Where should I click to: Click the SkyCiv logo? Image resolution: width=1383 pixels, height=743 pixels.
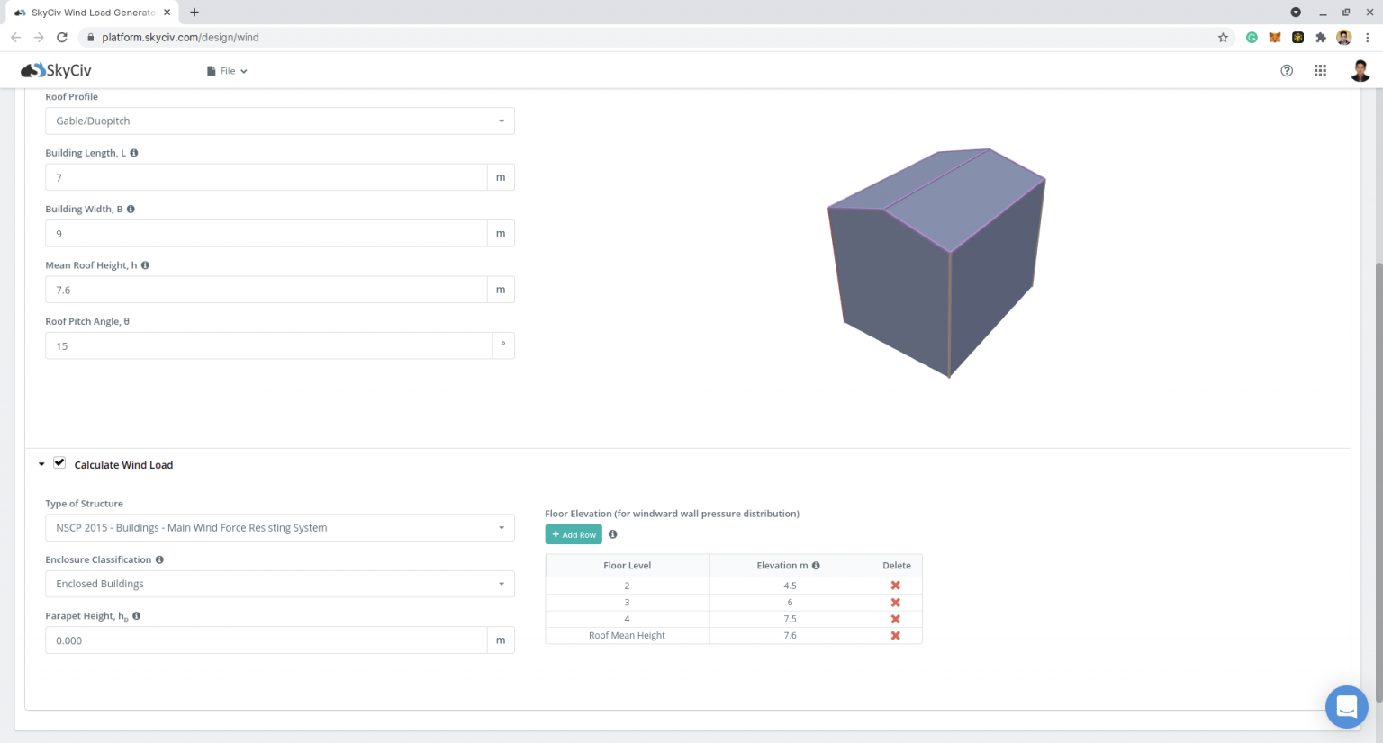click(56, 70)
